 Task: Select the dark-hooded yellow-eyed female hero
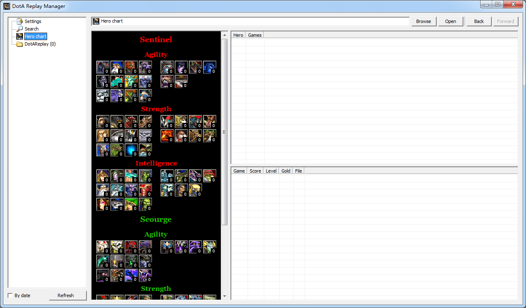click(x=182, y=68)
